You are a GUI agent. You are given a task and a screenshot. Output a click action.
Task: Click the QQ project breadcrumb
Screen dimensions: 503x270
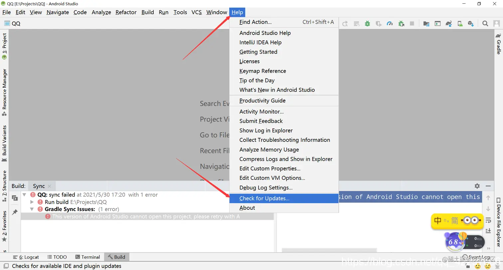(x=12, y=23)
